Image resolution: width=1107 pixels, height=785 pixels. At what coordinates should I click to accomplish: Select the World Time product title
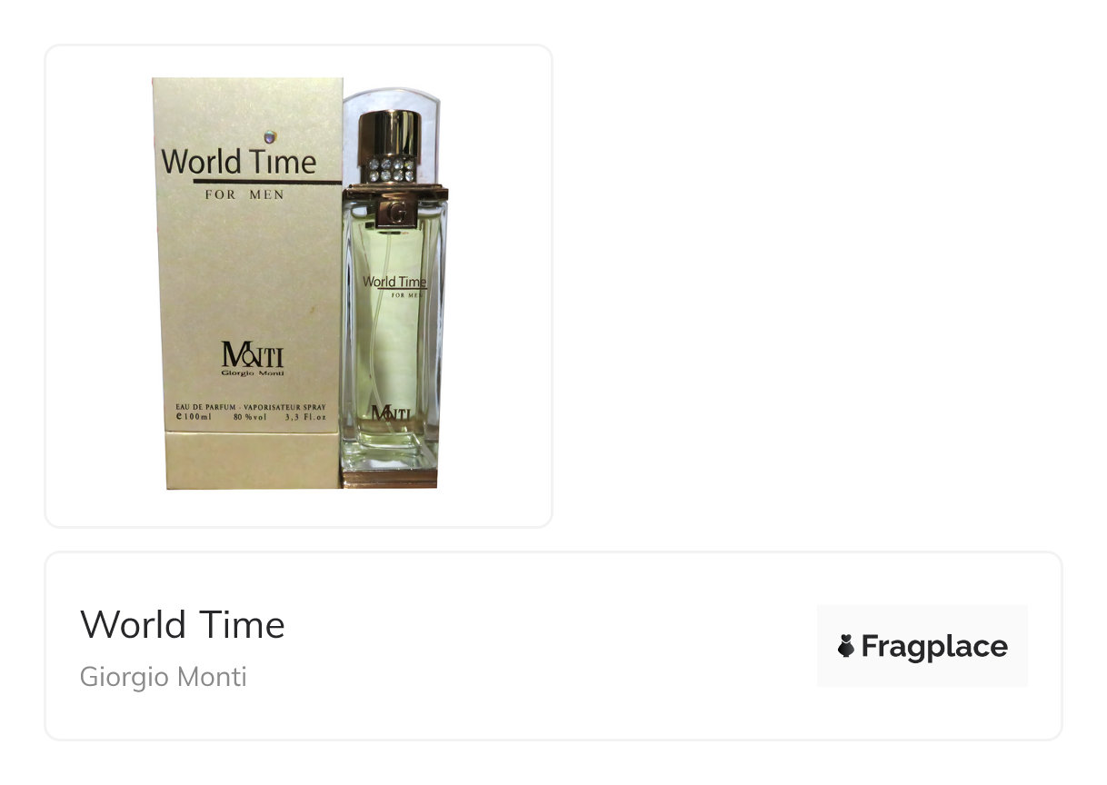click(x=183, y=624)
